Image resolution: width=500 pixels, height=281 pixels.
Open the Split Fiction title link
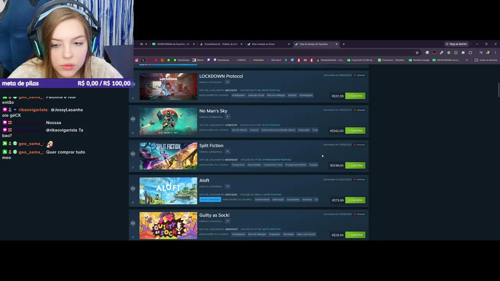pyautogui.click(x=211, y=146)
